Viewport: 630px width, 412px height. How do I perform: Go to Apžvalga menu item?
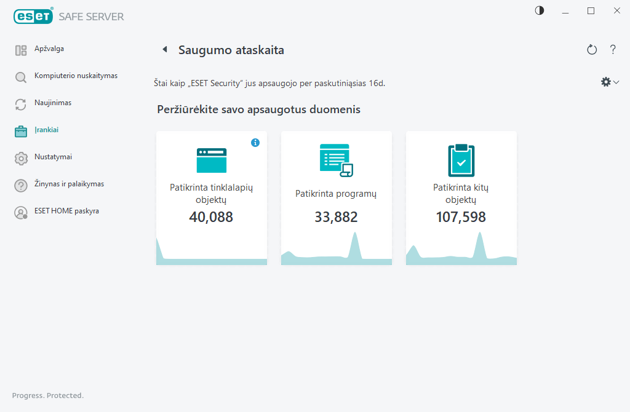click(x=49, y=49)
